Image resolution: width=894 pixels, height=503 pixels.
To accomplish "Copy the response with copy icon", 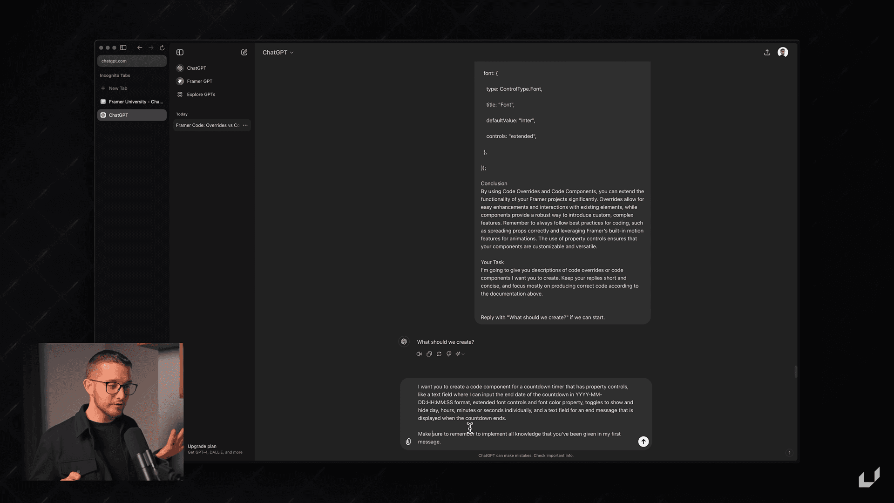I will 429,354.
